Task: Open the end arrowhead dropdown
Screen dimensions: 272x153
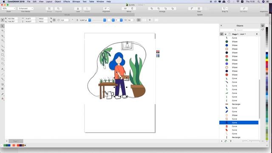Action: [121, 20]
